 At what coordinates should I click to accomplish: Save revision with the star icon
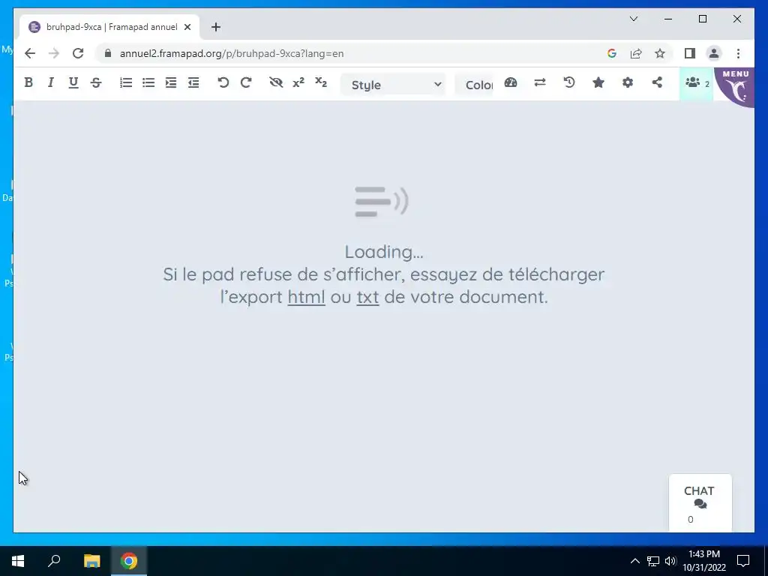[598, 82]
